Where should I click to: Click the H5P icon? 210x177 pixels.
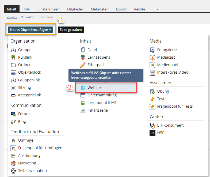pos(152,133)
